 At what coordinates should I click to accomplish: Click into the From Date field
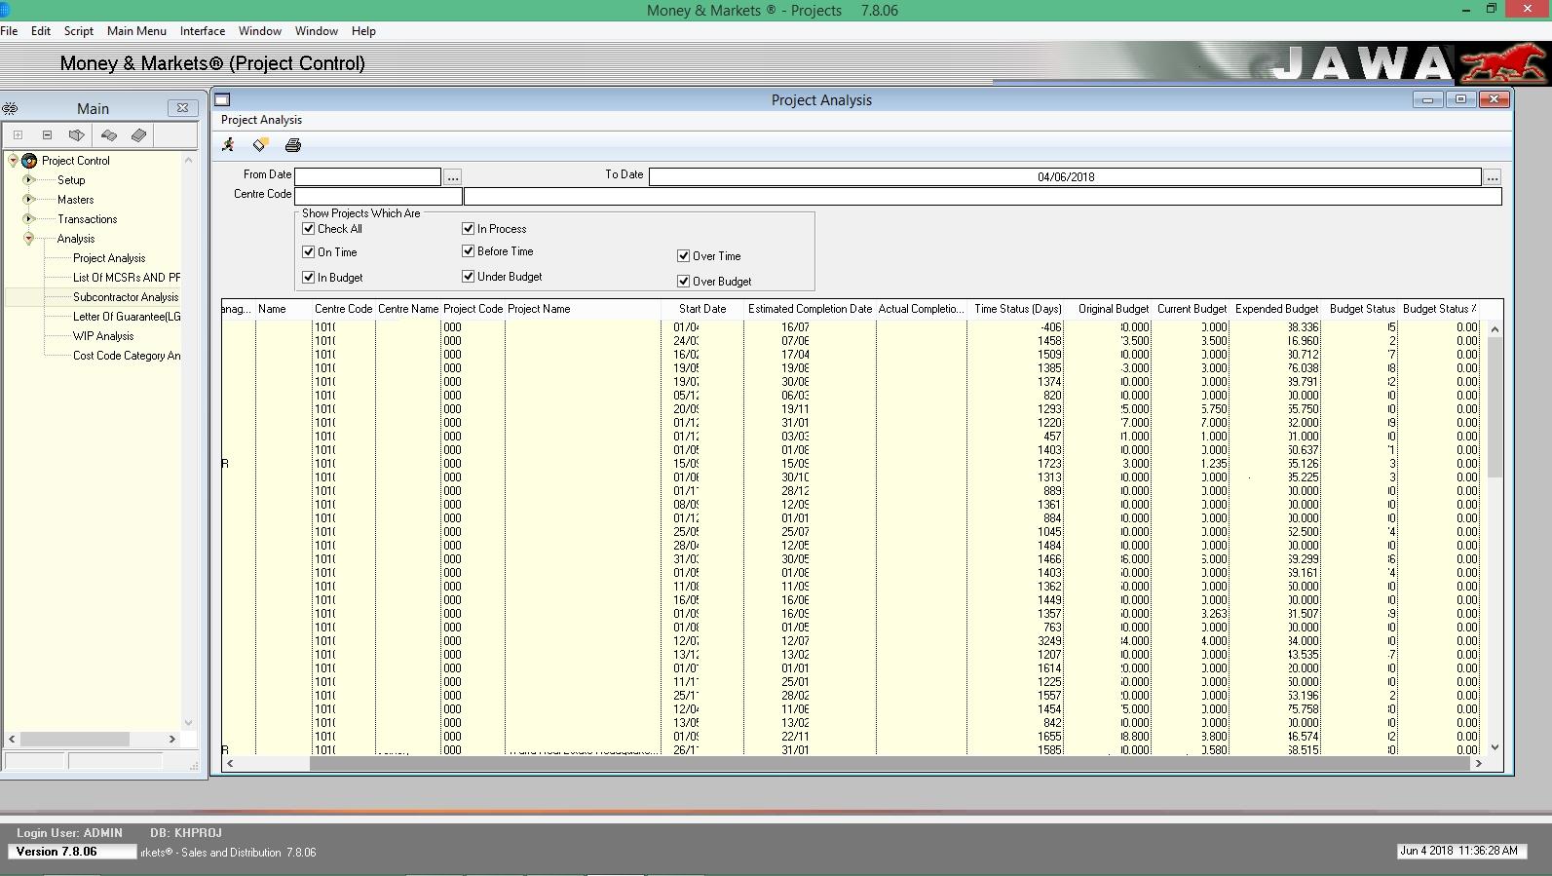(x=367, y=177)
